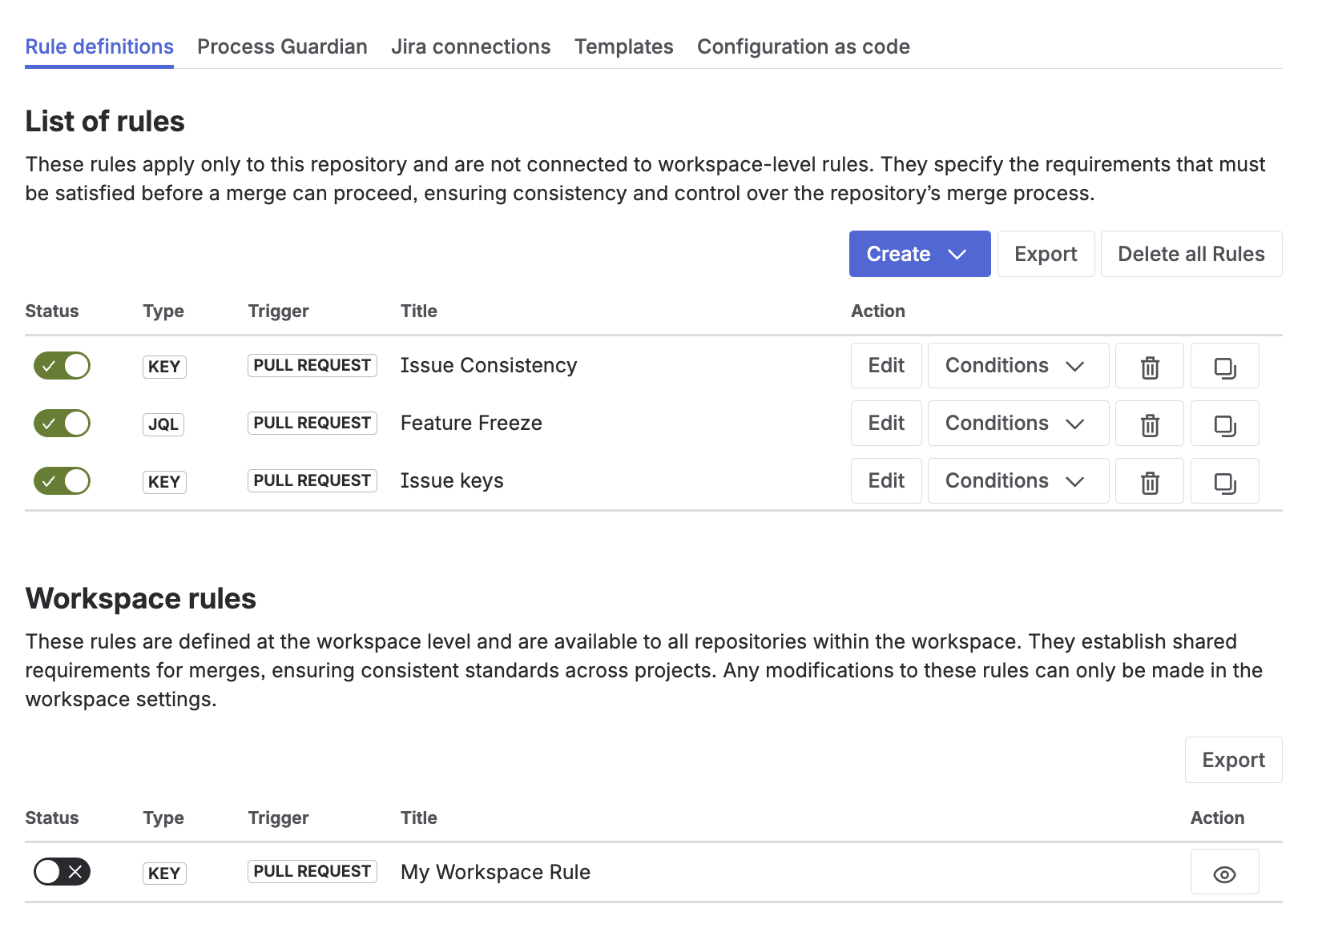The height and width of the screenshot is (948, 1330).
Task: Click the Feature Freeze title
Action: [x=471, y=424]
